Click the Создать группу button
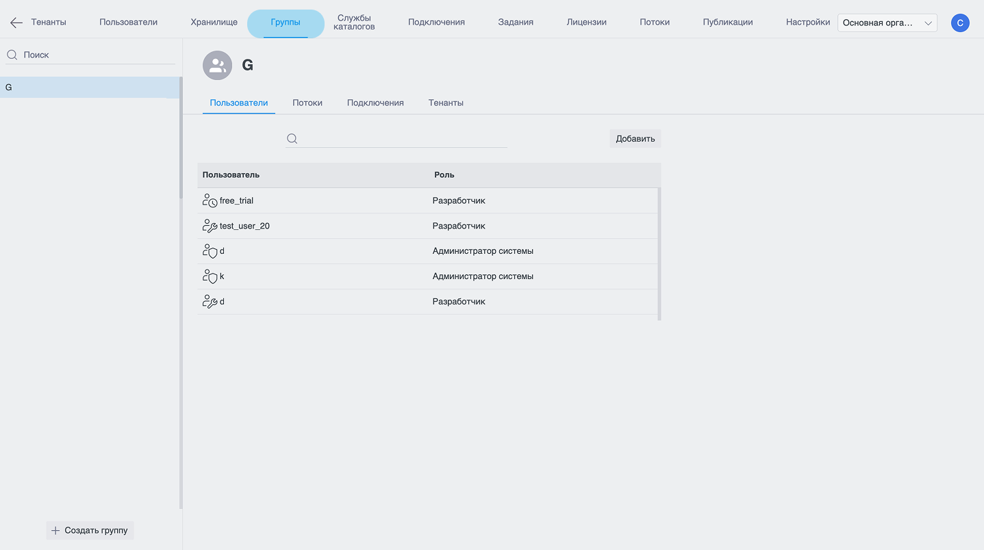 (x=90, y=530)
